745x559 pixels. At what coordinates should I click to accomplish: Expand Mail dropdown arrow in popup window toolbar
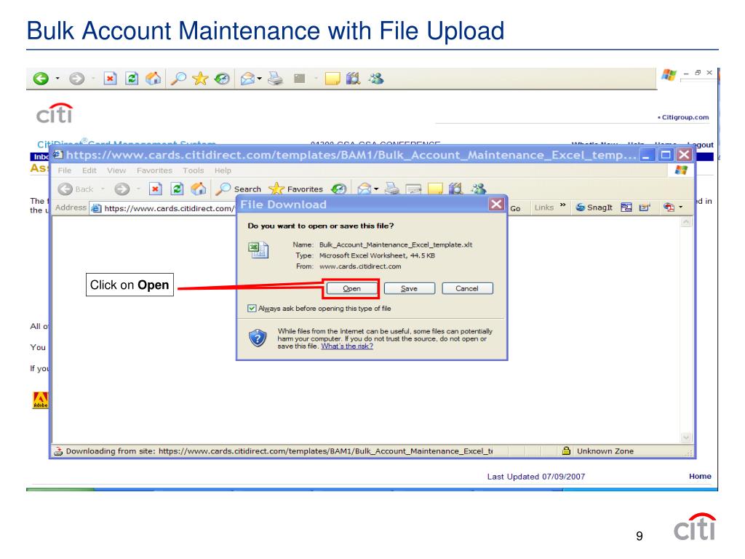(x=376, y=189)
